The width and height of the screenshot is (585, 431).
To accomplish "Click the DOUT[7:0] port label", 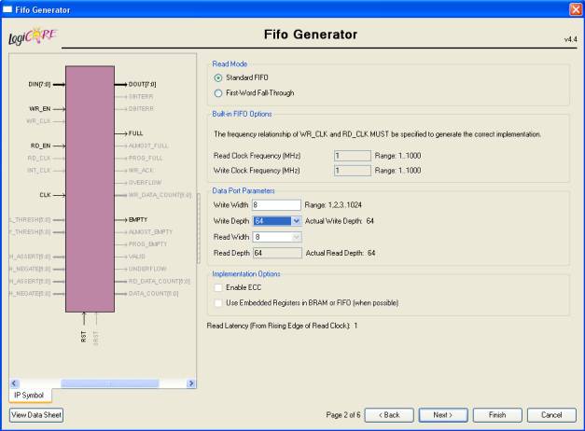I will click(142, 84).
